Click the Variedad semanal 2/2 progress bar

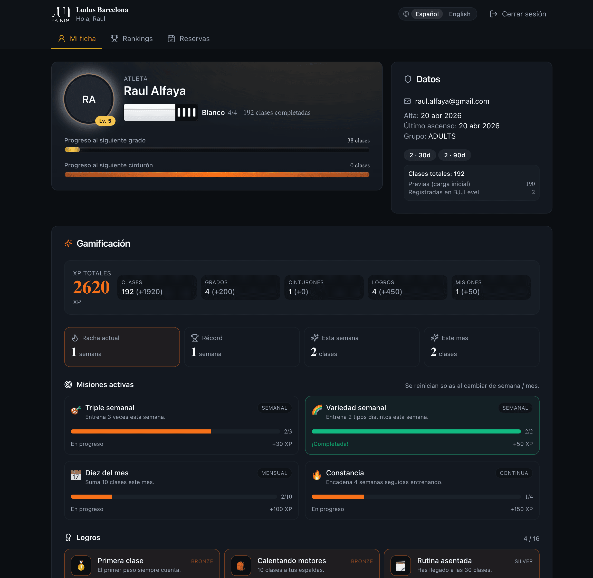[x=416, y=432]
